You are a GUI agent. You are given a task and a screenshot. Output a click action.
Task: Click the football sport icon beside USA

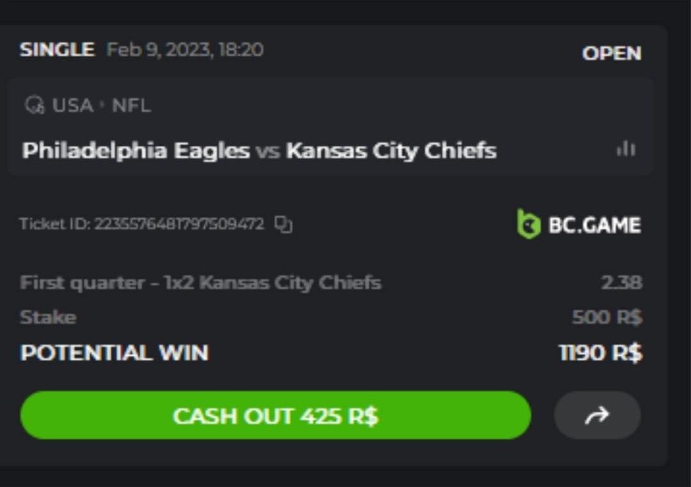pos(35,105)
